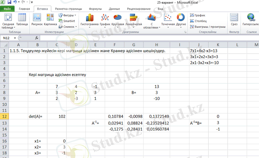Insert a Линейчатая bar chart

pyautogui.click(x=133, y=21)
